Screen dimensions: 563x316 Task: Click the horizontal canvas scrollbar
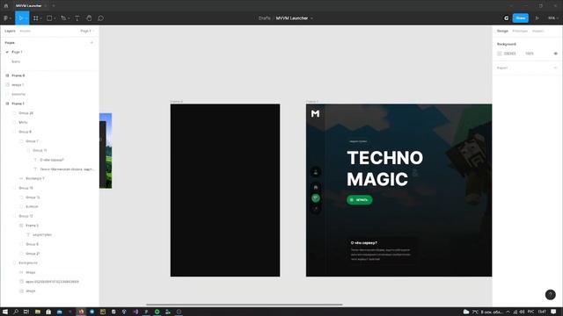coord(245,305)
